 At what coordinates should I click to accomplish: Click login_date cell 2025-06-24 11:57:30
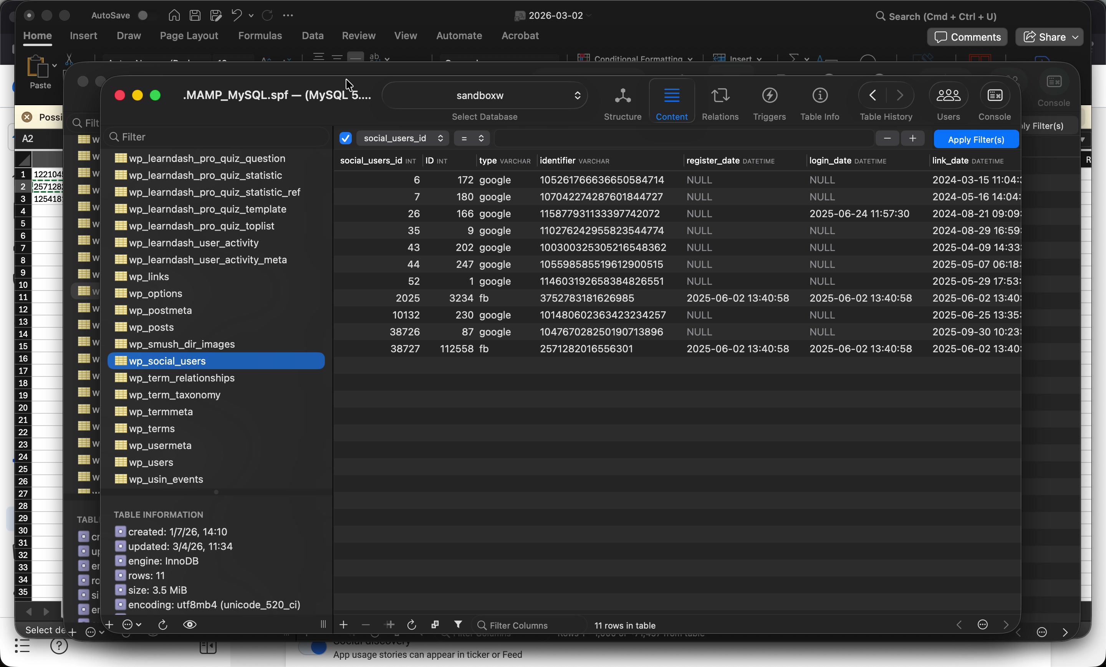859,213
